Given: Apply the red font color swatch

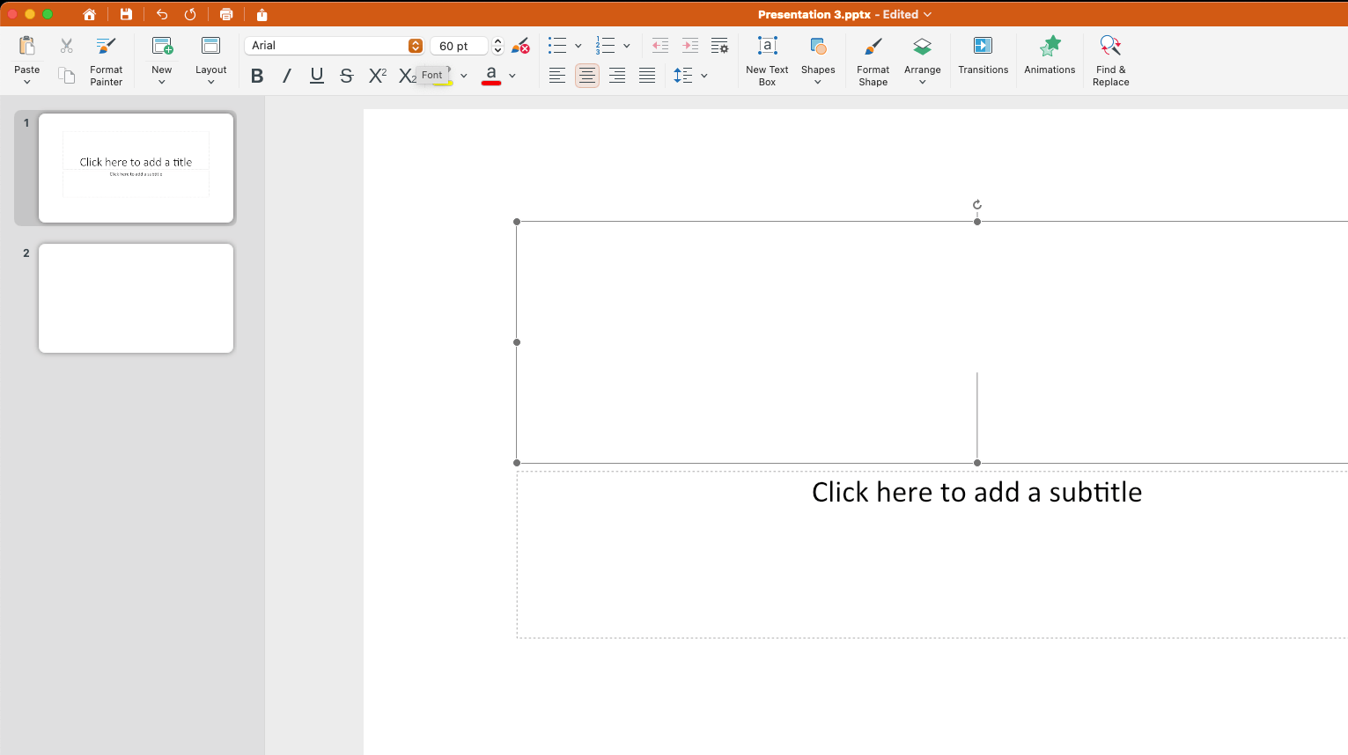Looking at the screenshot, I should click(x=491, y=76).
